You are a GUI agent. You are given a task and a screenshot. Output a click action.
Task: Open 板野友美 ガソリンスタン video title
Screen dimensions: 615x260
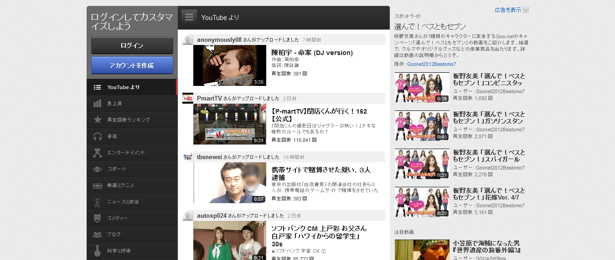click(489, 118)
